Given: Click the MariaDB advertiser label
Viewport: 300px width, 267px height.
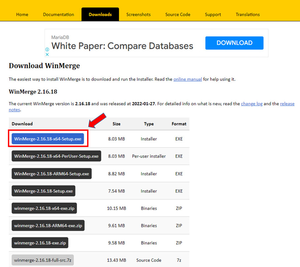Looking at the screenshot, I should pyautogui.click(x=60, y=37).
